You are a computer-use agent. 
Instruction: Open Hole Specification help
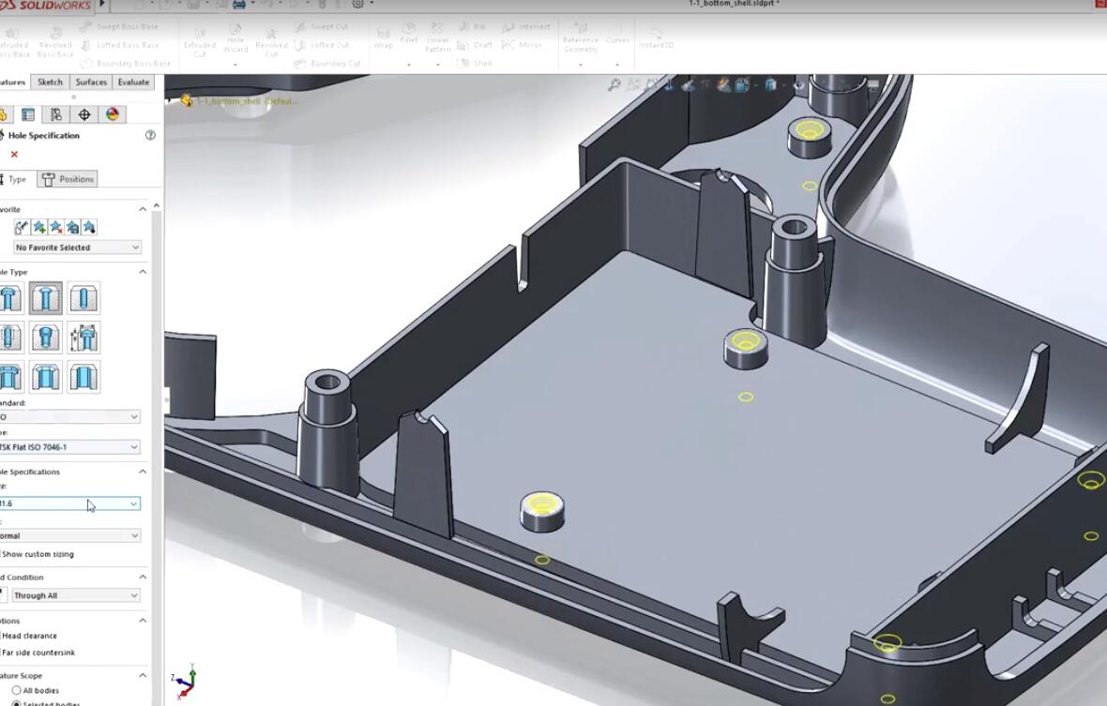(150, 135)
